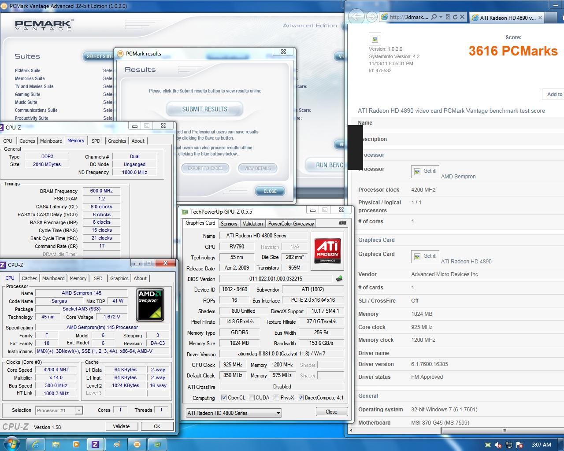Click the Internet Explorer address bar URL field
This screenshot has width=564, height=451.
click(x=408, y=17)
